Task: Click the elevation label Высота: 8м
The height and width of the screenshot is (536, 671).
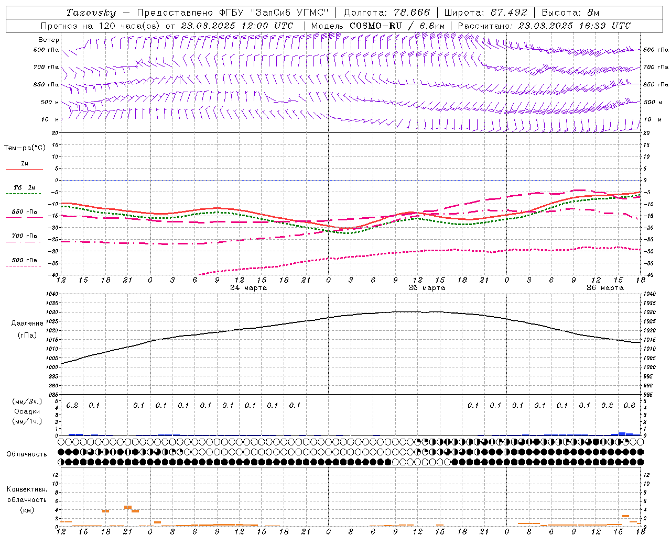Action: click(570, 13)
